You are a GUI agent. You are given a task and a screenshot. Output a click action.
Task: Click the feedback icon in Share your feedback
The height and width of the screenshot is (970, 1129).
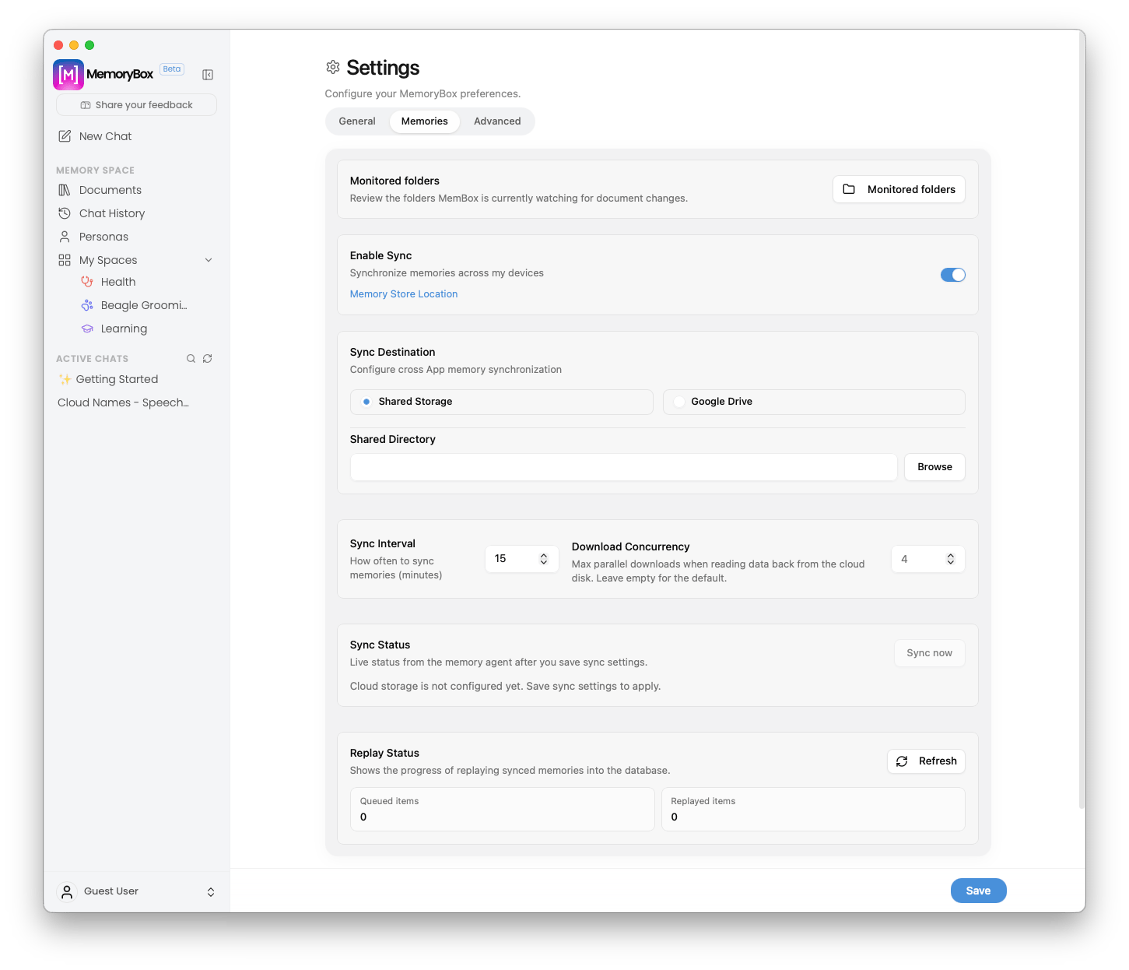point(86,105)
